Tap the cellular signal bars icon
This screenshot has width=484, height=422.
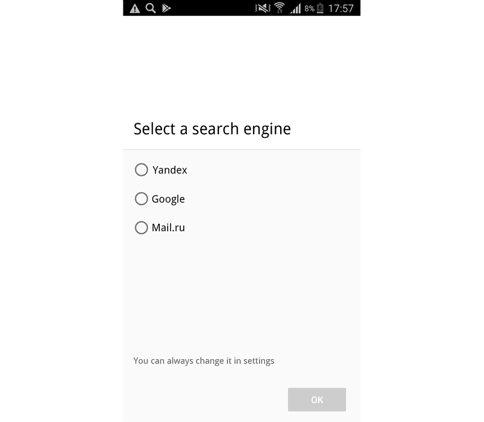pos(295,8)
